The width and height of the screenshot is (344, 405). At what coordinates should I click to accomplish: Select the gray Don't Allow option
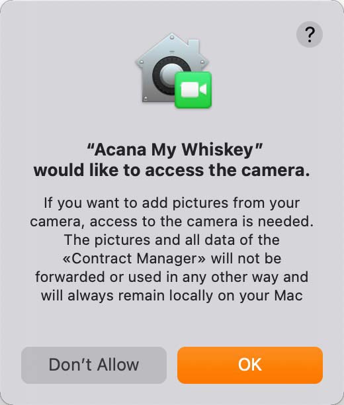coord(94,365)
